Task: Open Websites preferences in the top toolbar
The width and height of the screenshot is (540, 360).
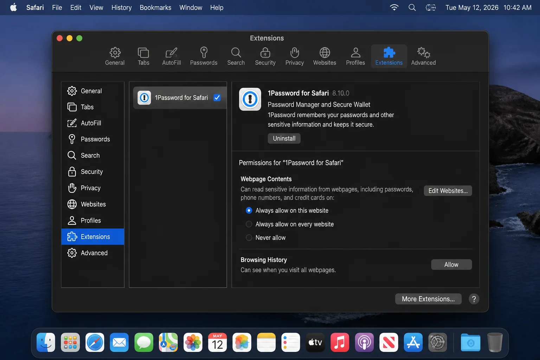Action: click(x=324, y=56)
